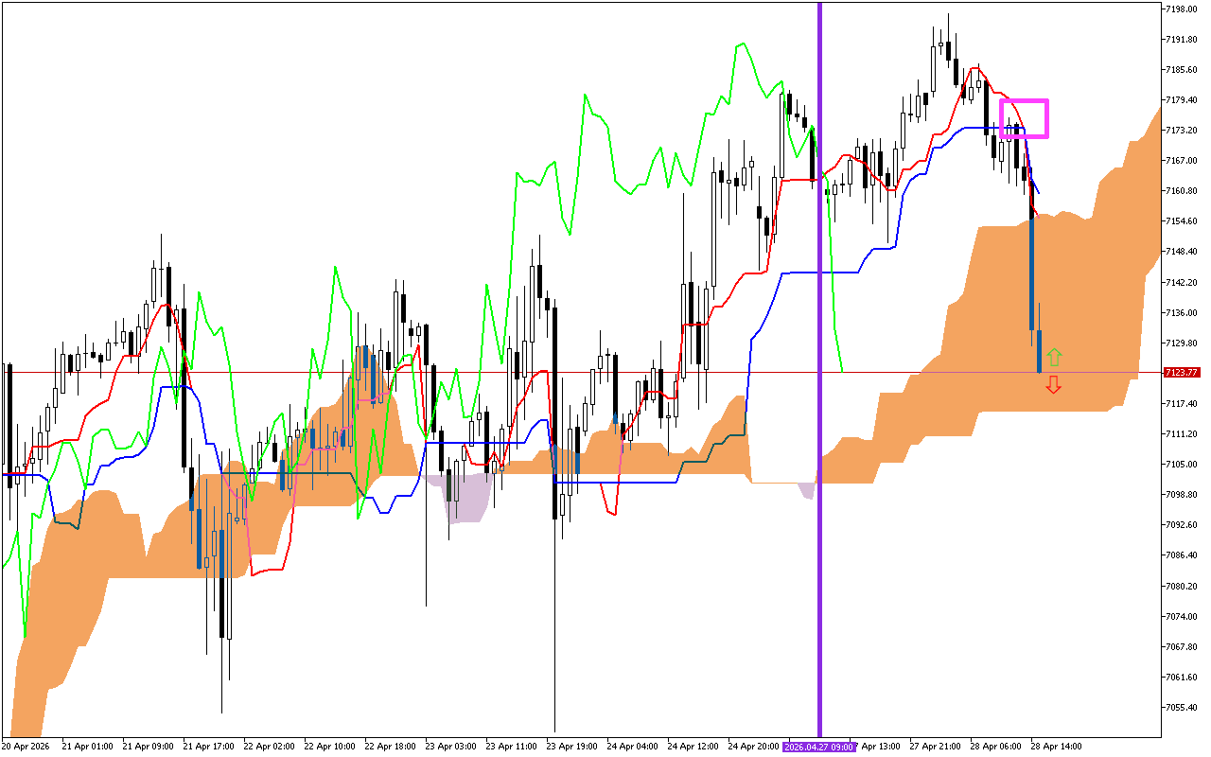Image resolution: width=1211 pixels, height=757 pixels.
Task: Select the magenta rectangle annotation near chart top
Action: tap(1025, 117)
